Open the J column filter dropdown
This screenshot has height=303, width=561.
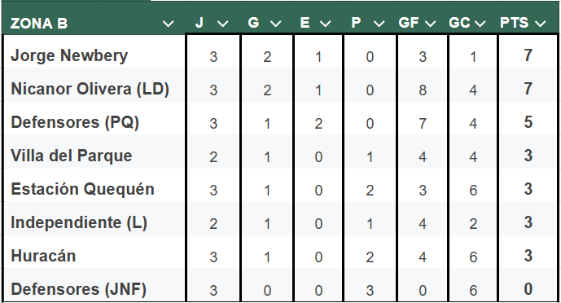222,24
